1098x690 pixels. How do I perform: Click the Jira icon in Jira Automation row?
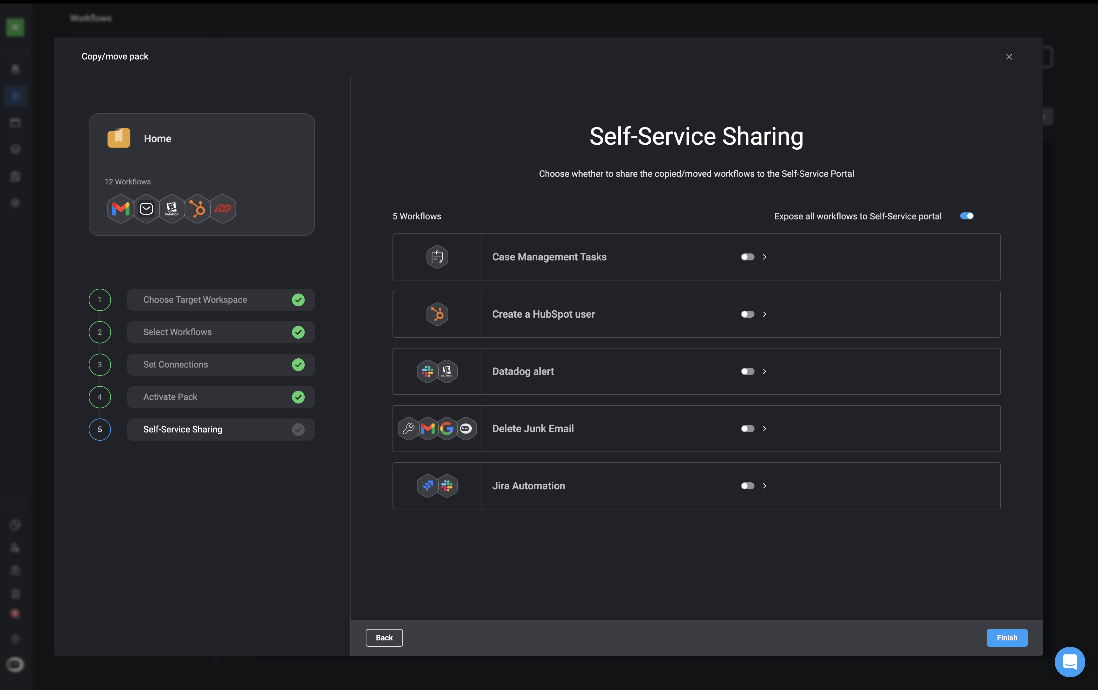[x=427, y=486]
